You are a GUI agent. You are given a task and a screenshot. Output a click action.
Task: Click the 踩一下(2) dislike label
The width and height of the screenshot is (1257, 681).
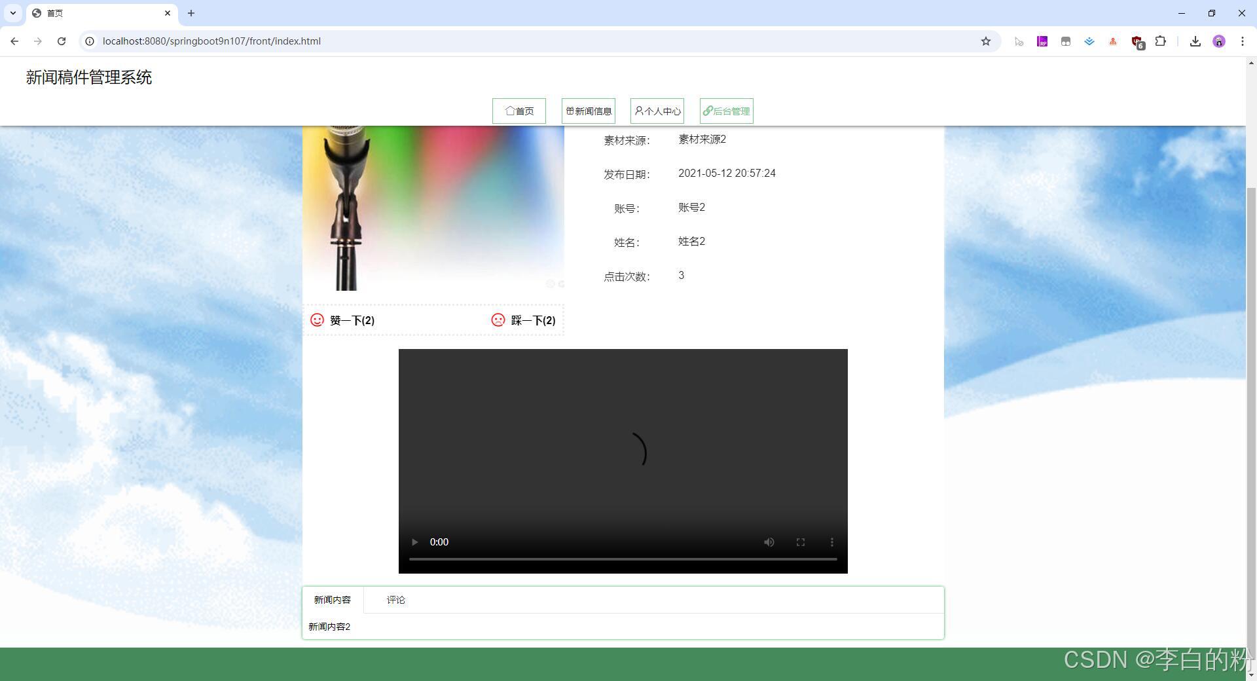coord(533,320)
